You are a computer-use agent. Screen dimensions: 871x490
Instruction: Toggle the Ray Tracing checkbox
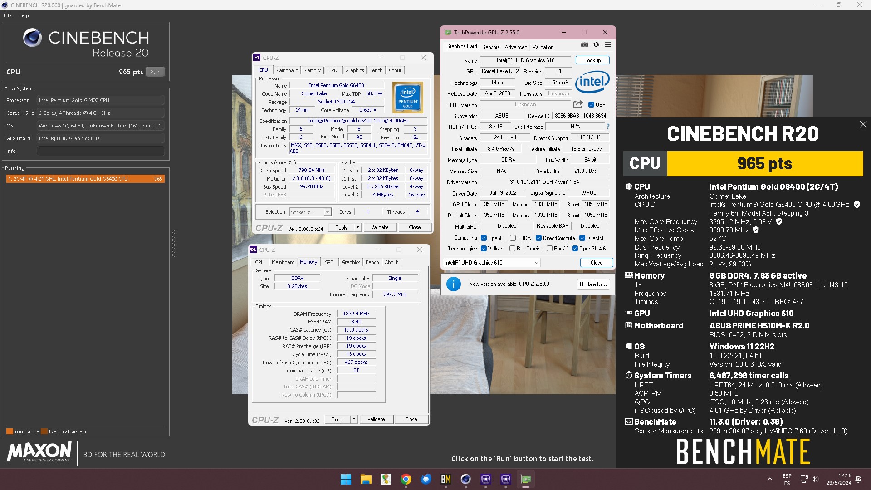tap(512, 249)
